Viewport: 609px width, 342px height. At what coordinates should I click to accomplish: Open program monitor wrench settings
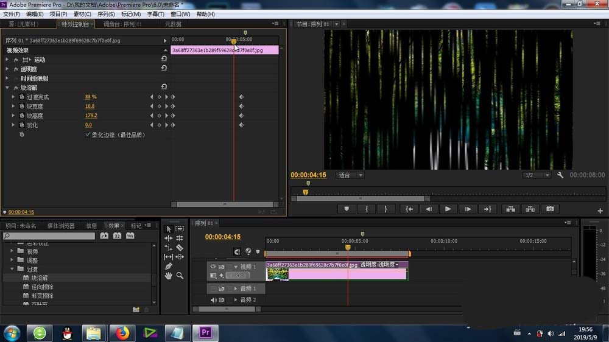tap(560, 175)
